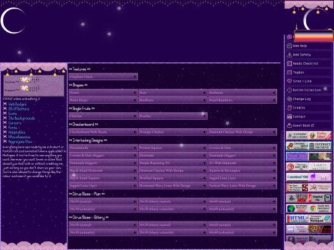The image size is (334, 250).
Task: Expand 30x30 (colourful) under Citrus Slices Glittery
Action: point(103,232)
